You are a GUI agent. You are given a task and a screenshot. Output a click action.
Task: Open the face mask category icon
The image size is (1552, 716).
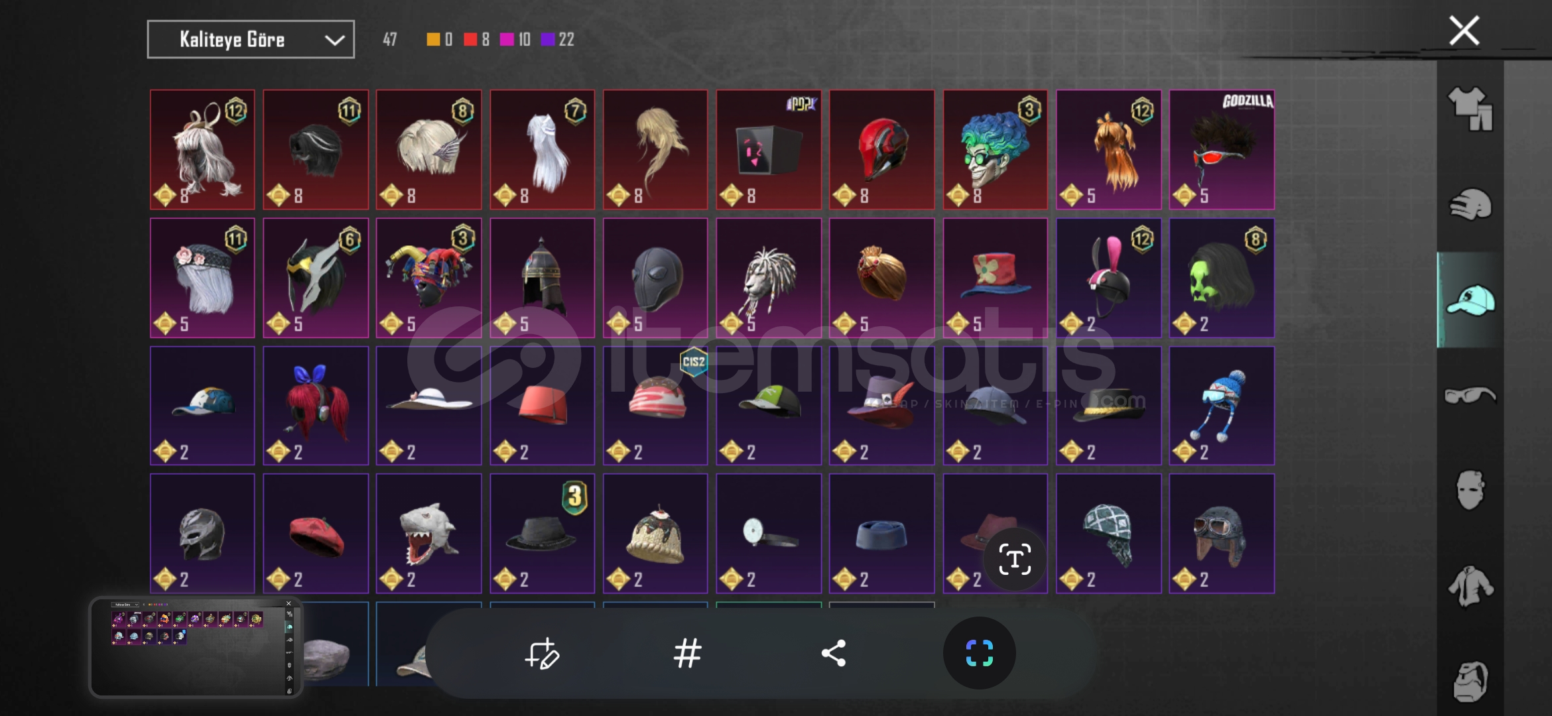(1470, 491)
